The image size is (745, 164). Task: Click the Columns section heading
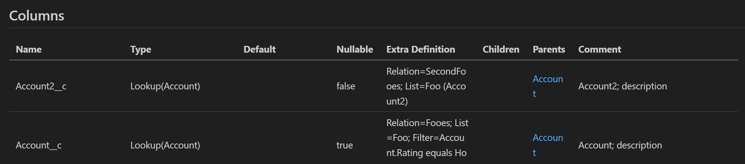pyautogui.click(x=37, y=16)
